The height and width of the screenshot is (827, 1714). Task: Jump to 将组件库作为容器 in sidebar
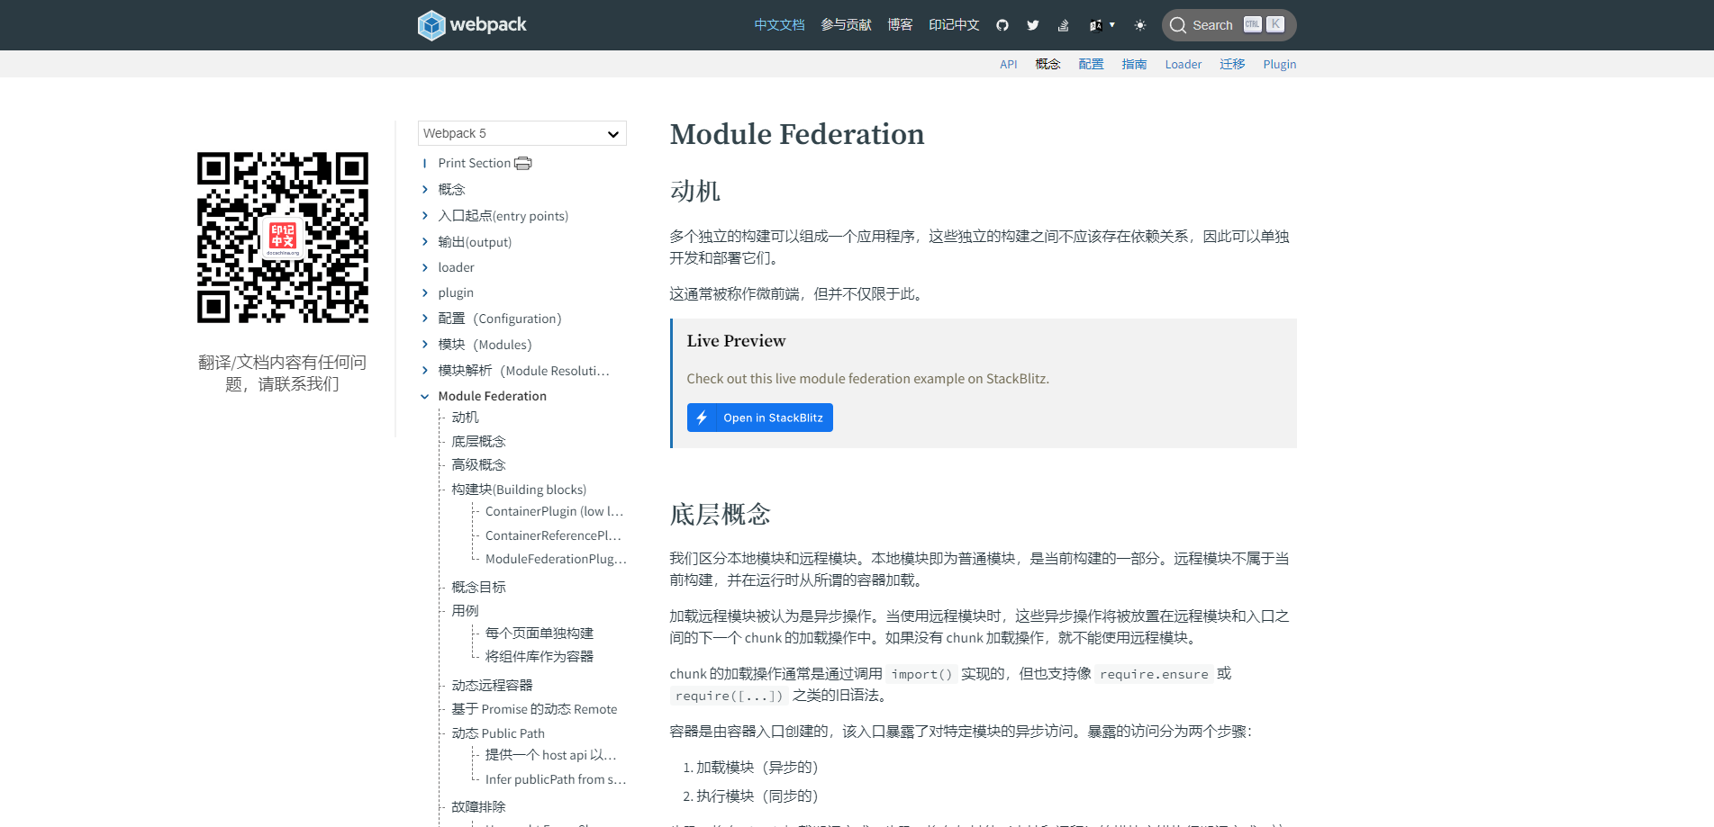(x=540, y=656)
